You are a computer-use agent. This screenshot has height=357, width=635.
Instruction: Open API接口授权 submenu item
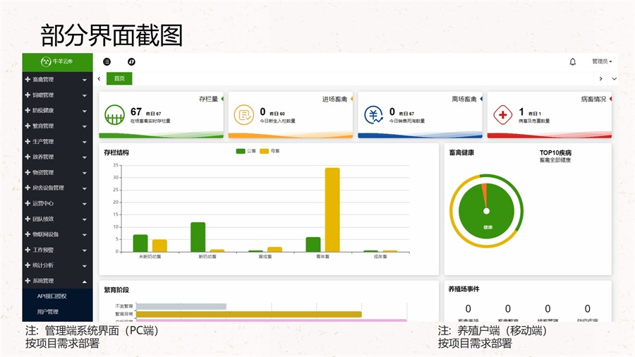pyautogui.click(x=52, y=296)
